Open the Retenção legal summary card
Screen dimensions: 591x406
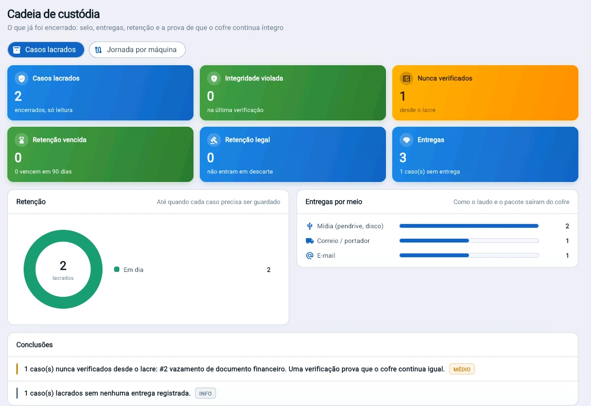pos(293,154)
